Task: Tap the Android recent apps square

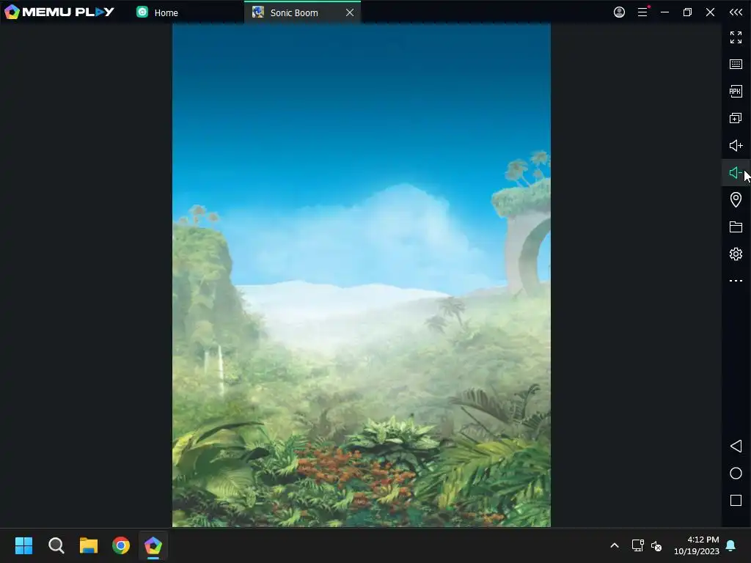Action: (736, 501)
